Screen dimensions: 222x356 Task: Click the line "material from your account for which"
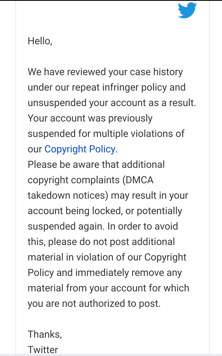108,288
